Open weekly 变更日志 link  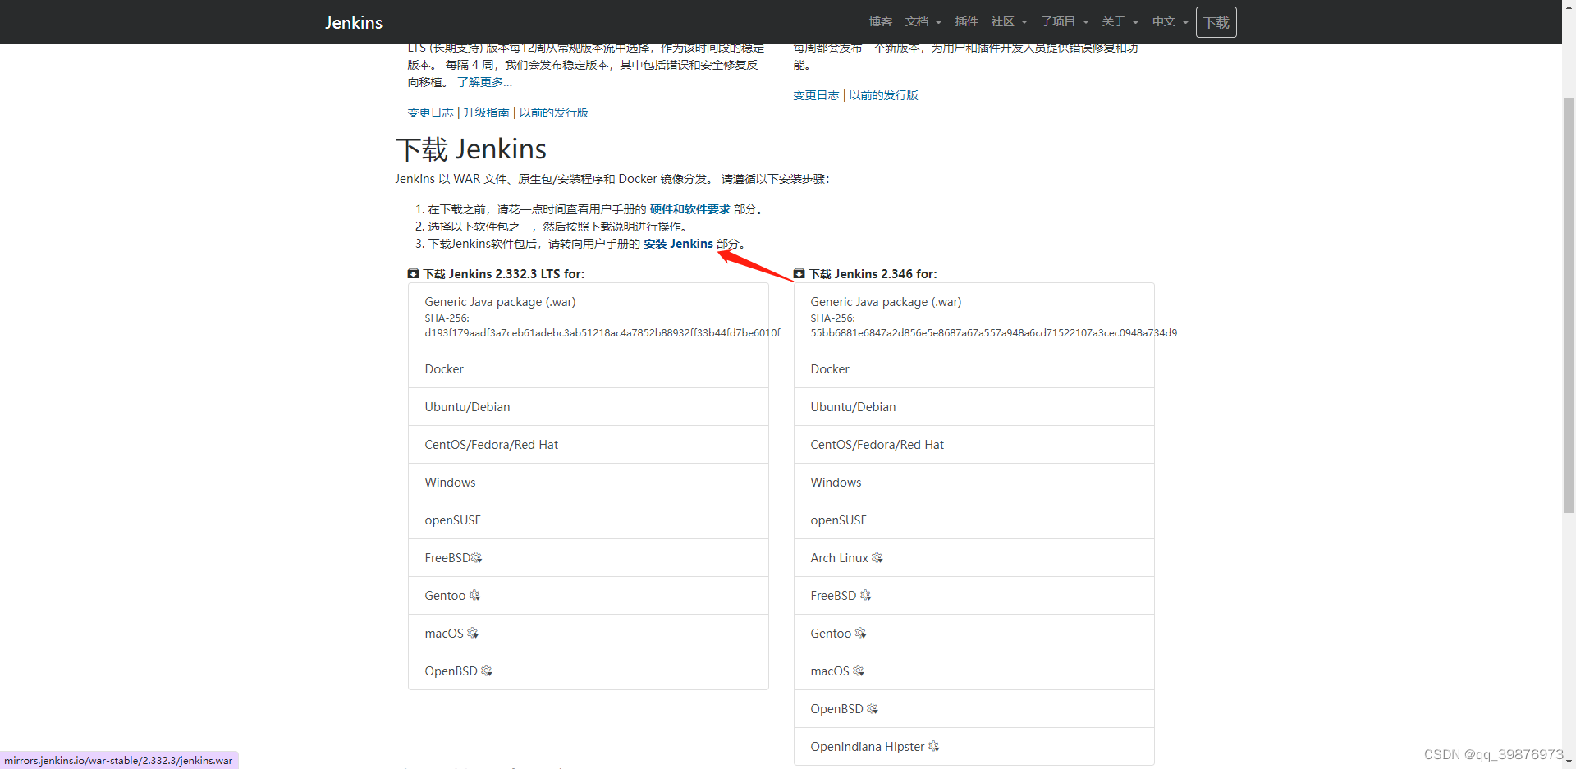[816, 95]
